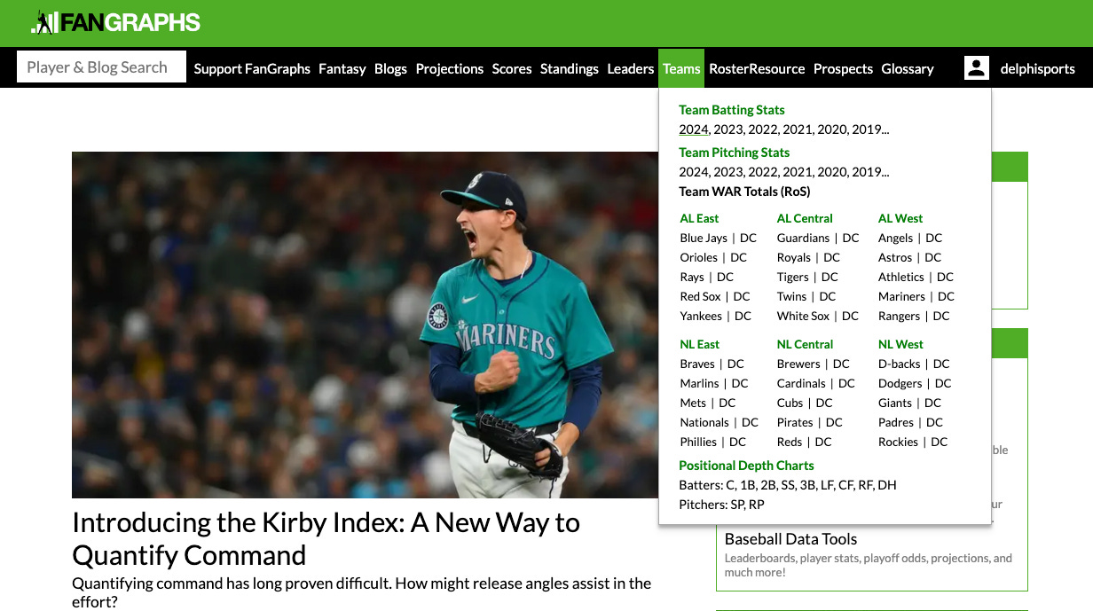The image size is (1093, 611).
Task: Click Team WAR Totals (RoS)
Action: pyautogui.click(x=743, y=191)
